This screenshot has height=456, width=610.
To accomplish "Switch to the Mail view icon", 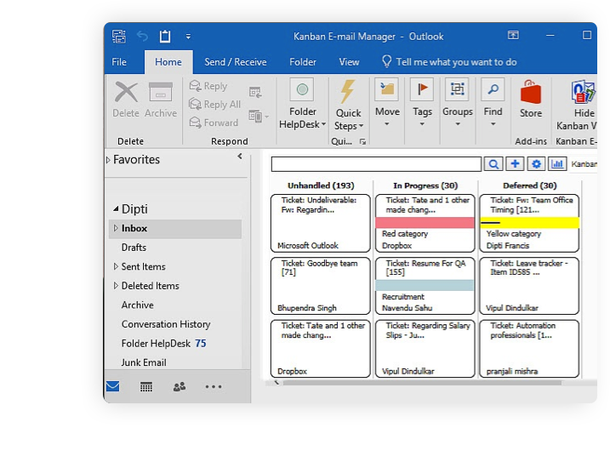I will (x=113, y=386).
